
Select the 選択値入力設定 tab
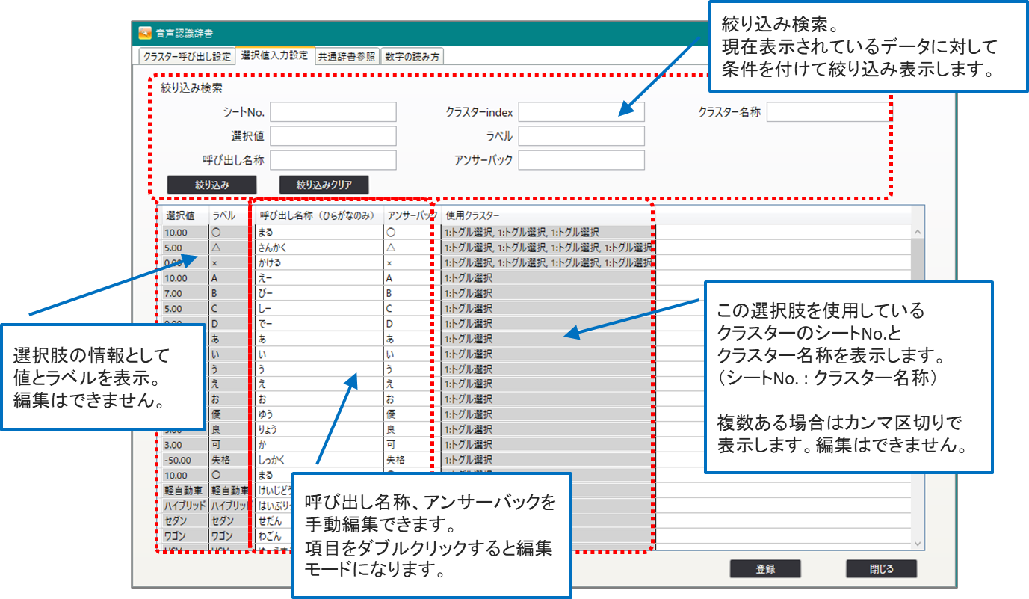[274, 55]
